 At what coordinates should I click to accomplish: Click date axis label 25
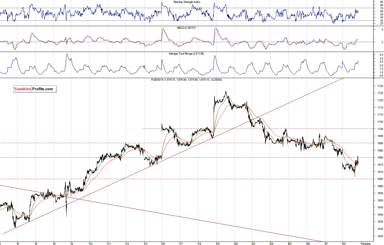pyautogui.click(x=290, y=244)
